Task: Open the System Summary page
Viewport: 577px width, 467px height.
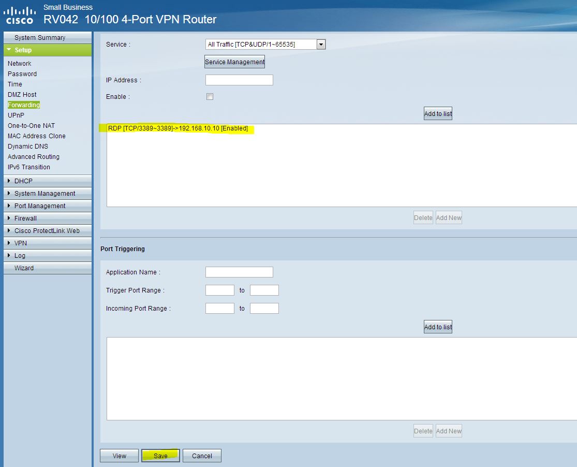Action: click(x=40, y=38)
